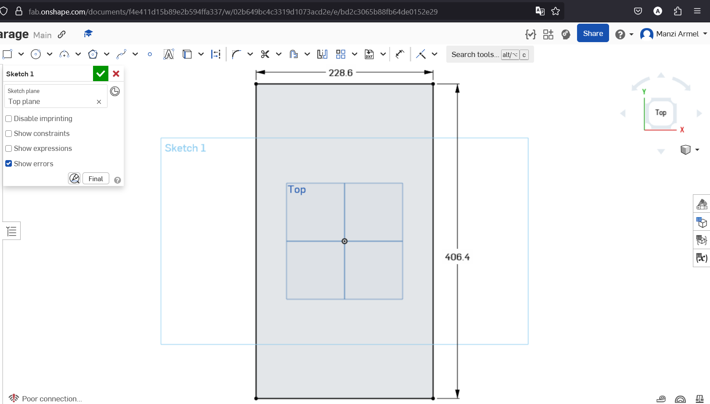Bookmark page with browser star icon
The image size is (710, 404).
pyautogui.click(x=556, y=11)
